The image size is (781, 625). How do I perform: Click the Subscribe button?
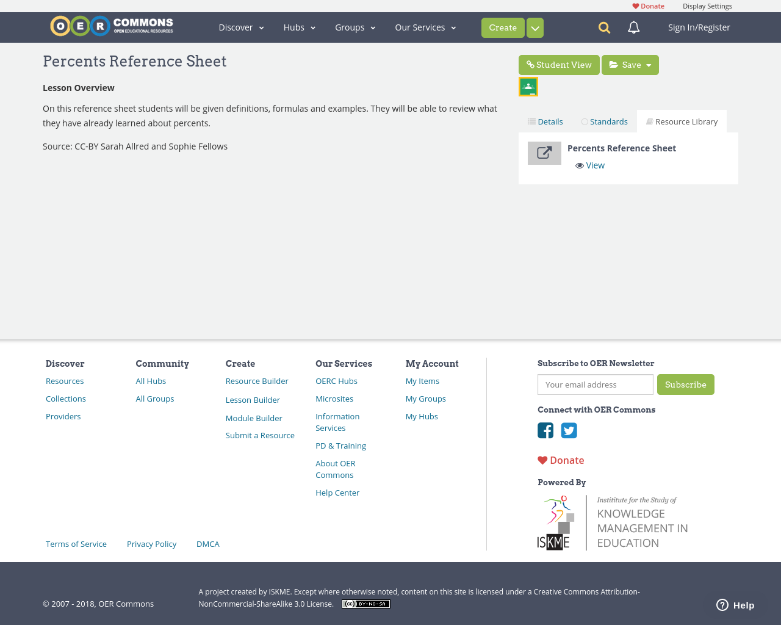click(x=686, y=385)
